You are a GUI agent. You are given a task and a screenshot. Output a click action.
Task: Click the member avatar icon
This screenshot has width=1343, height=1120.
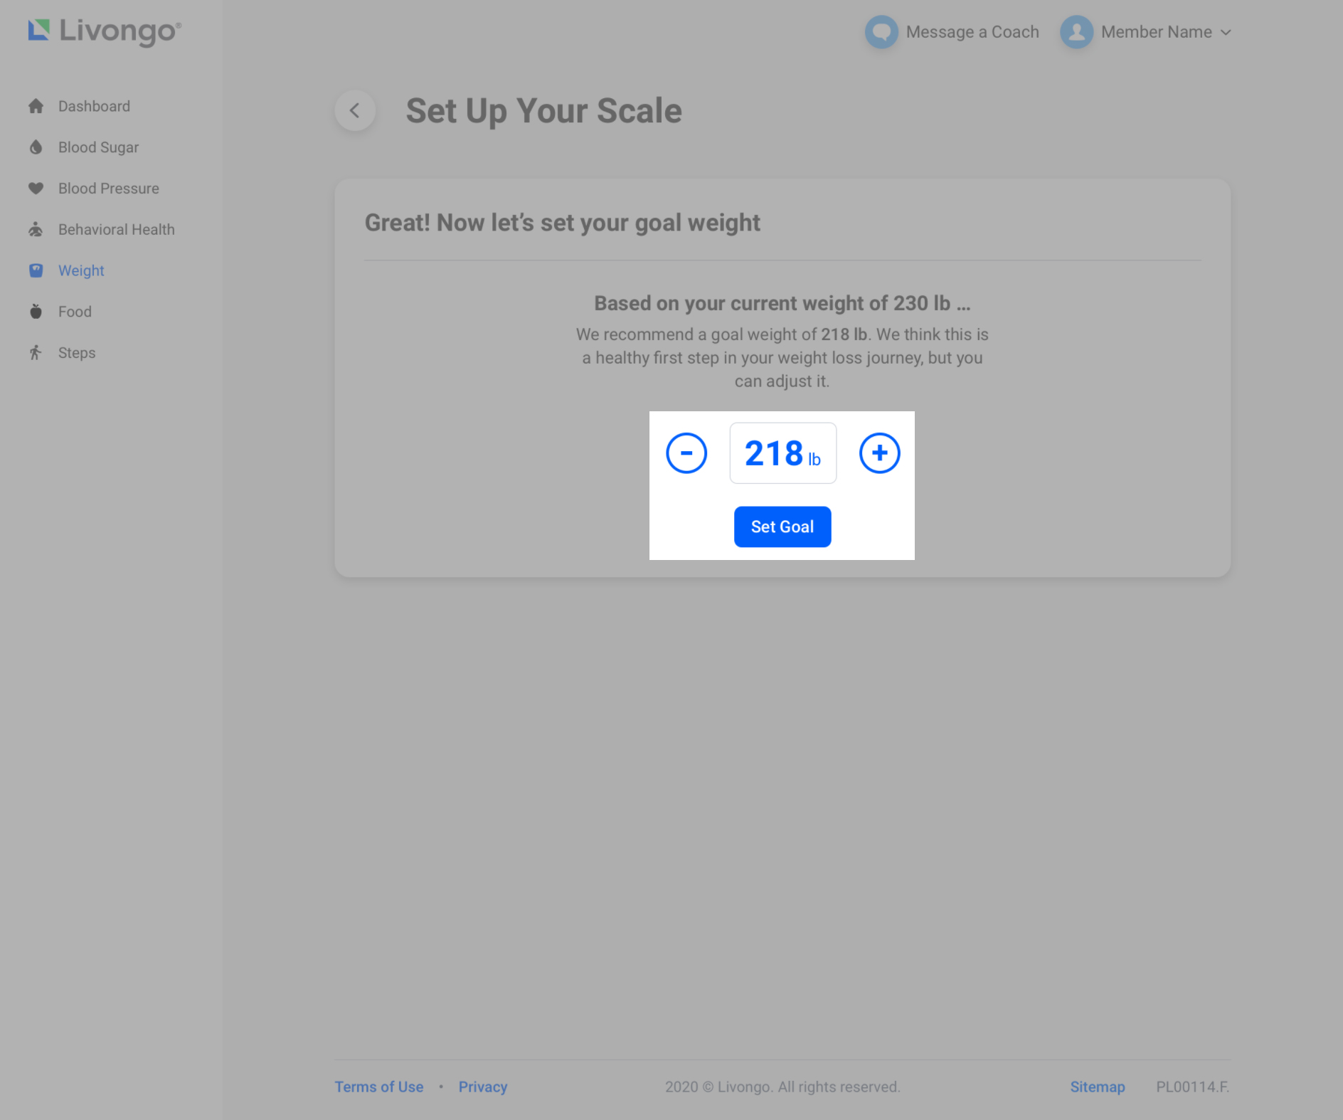[x=1076, y=31]
